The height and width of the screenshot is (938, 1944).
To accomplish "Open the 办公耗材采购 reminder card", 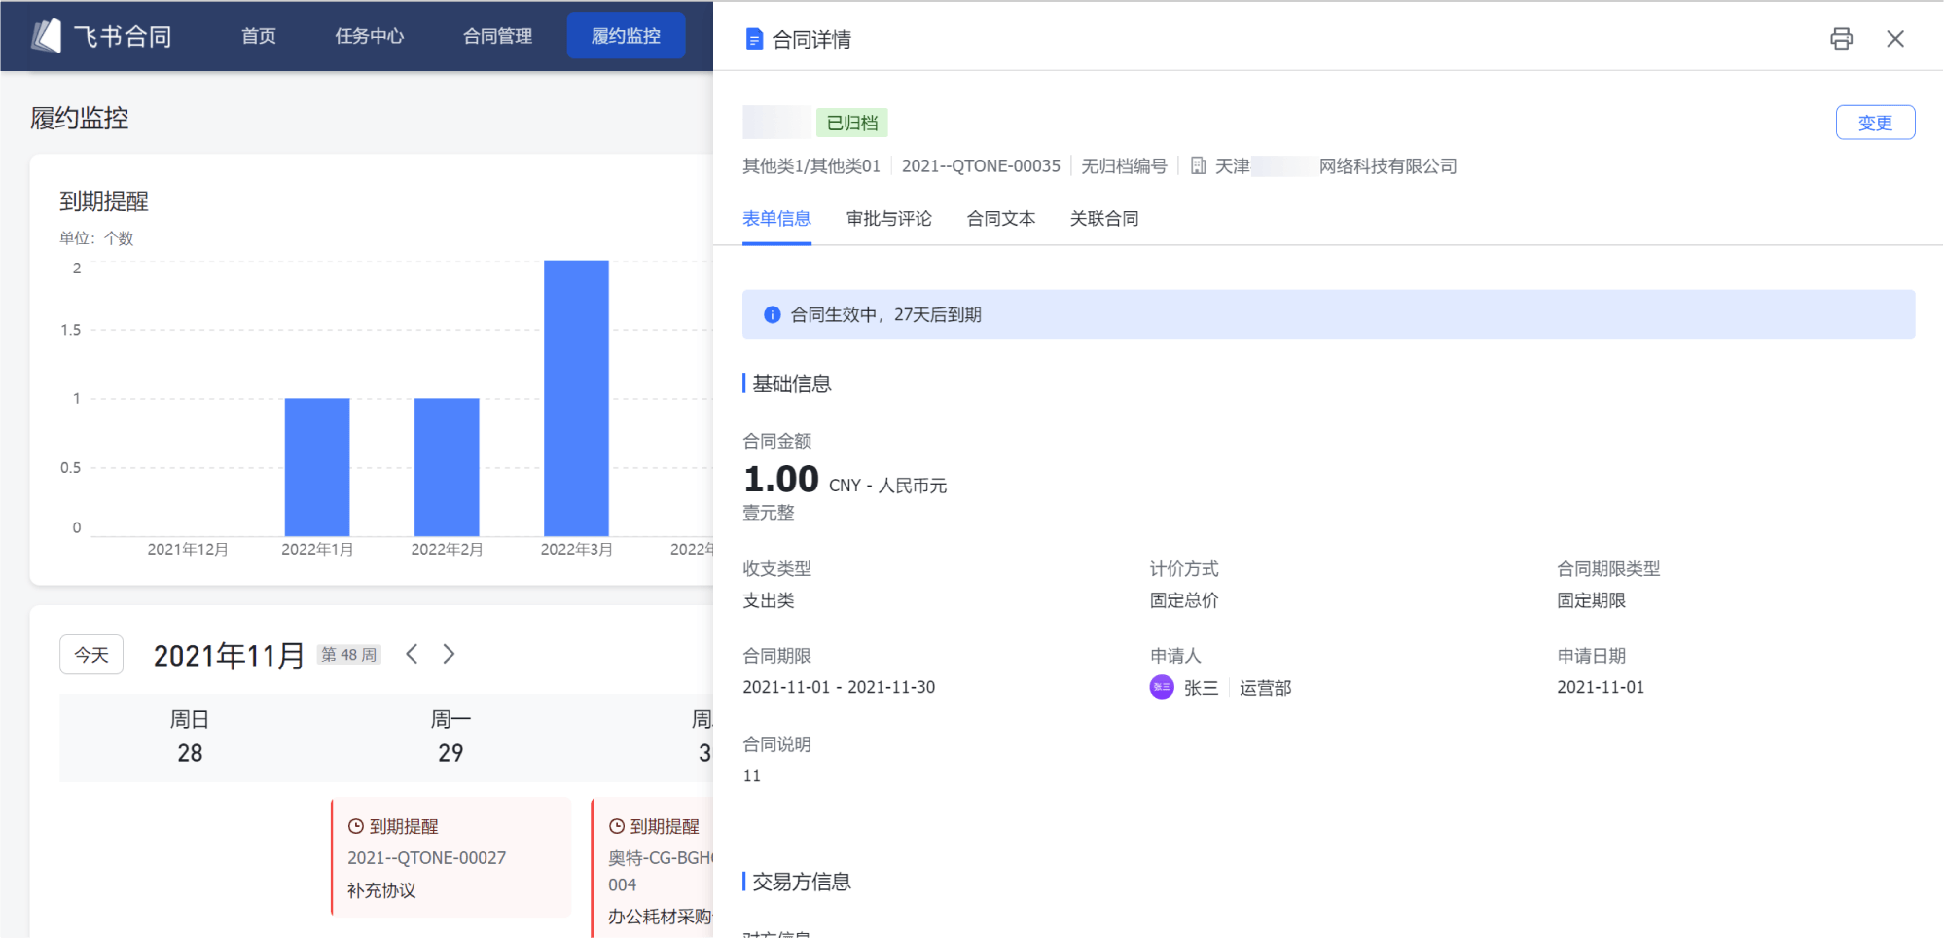I will [653, 868].
